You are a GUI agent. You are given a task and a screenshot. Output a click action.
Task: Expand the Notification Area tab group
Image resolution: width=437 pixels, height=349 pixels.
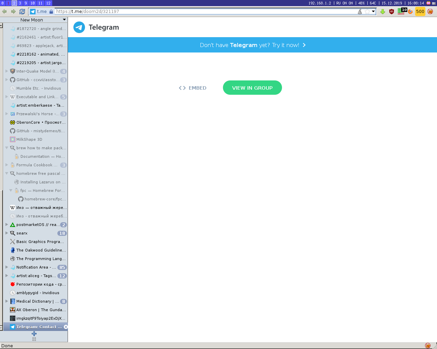6,267
